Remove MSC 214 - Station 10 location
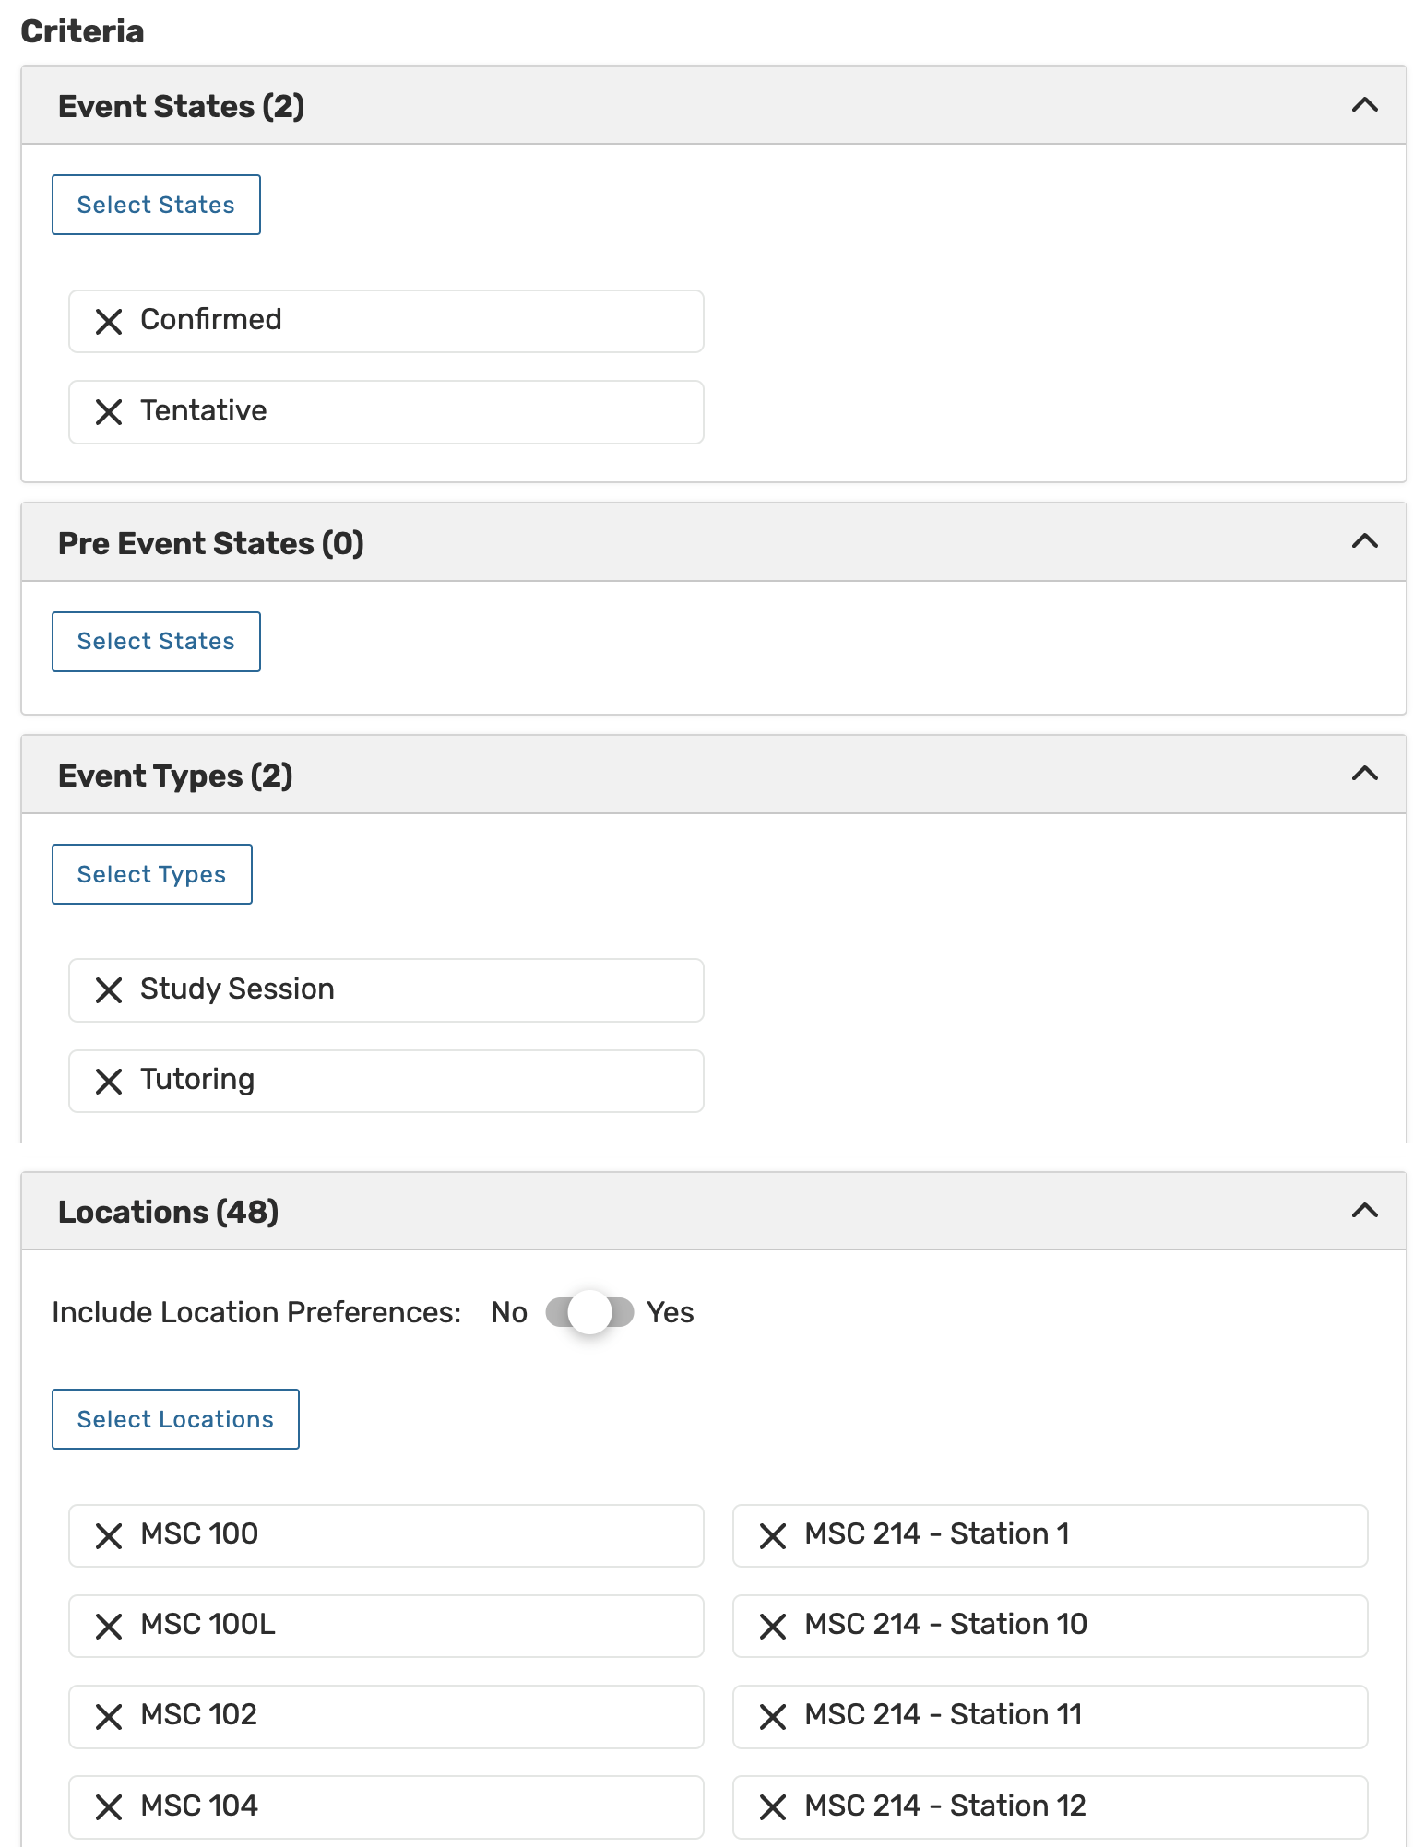 773,1627
